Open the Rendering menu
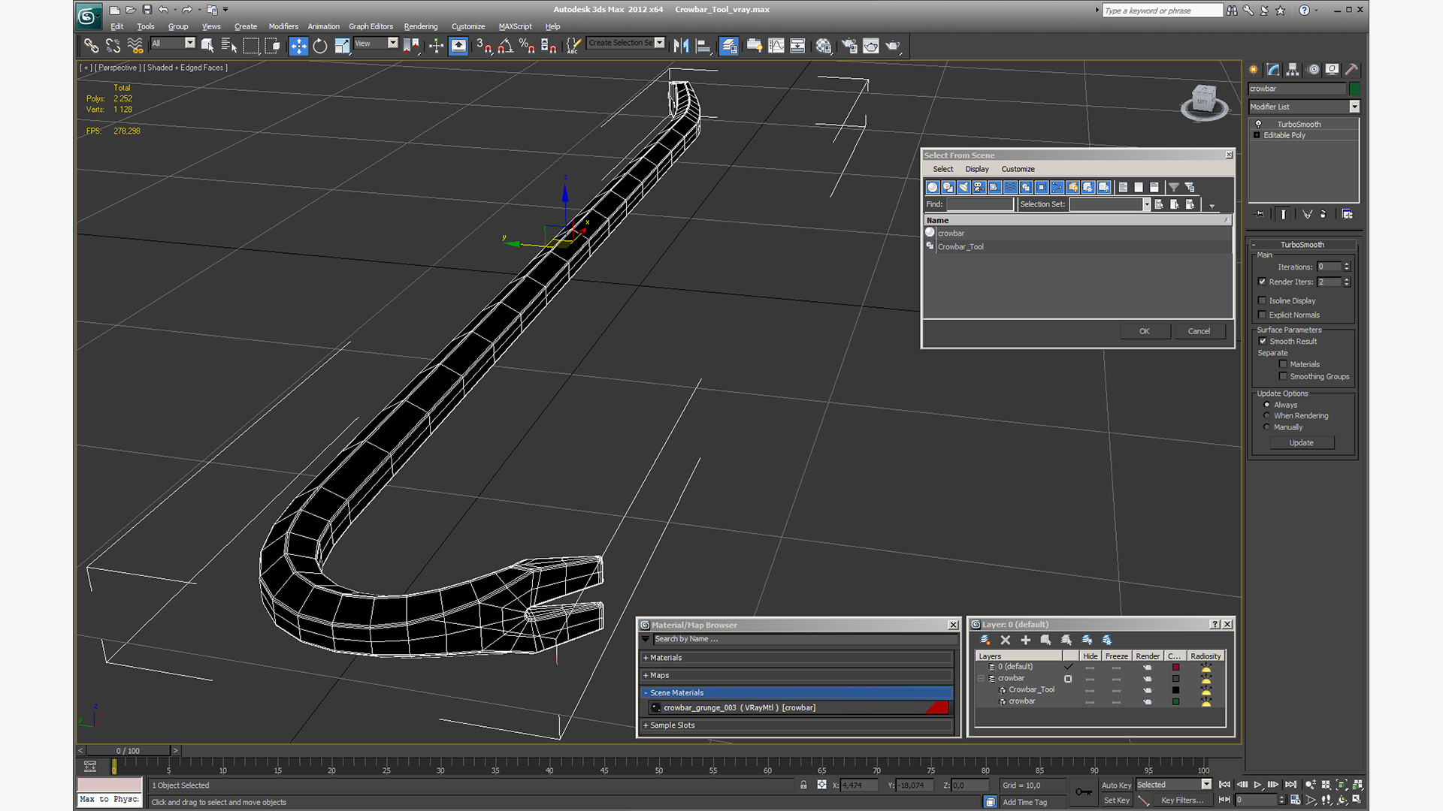 point(420,26)
